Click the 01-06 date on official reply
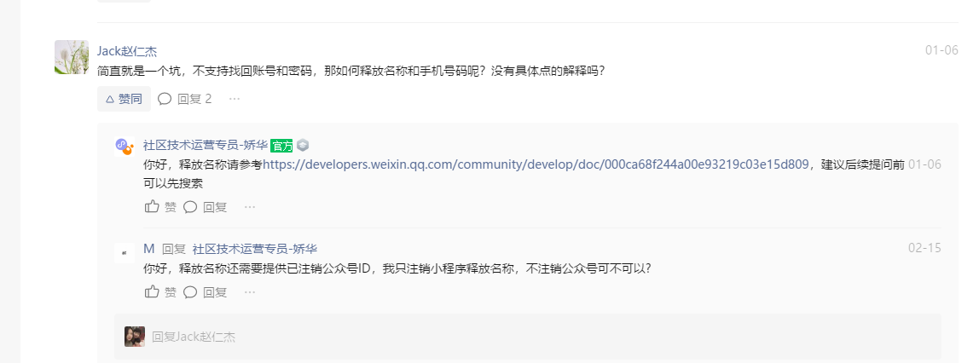This screenshot has height=363, width=979. 924,164
